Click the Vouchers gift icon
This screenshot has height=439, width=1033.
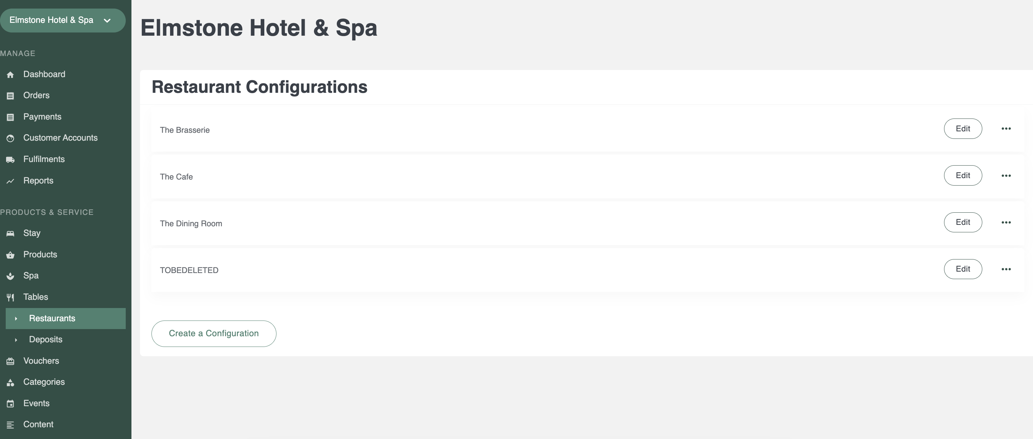pos(10,361)
